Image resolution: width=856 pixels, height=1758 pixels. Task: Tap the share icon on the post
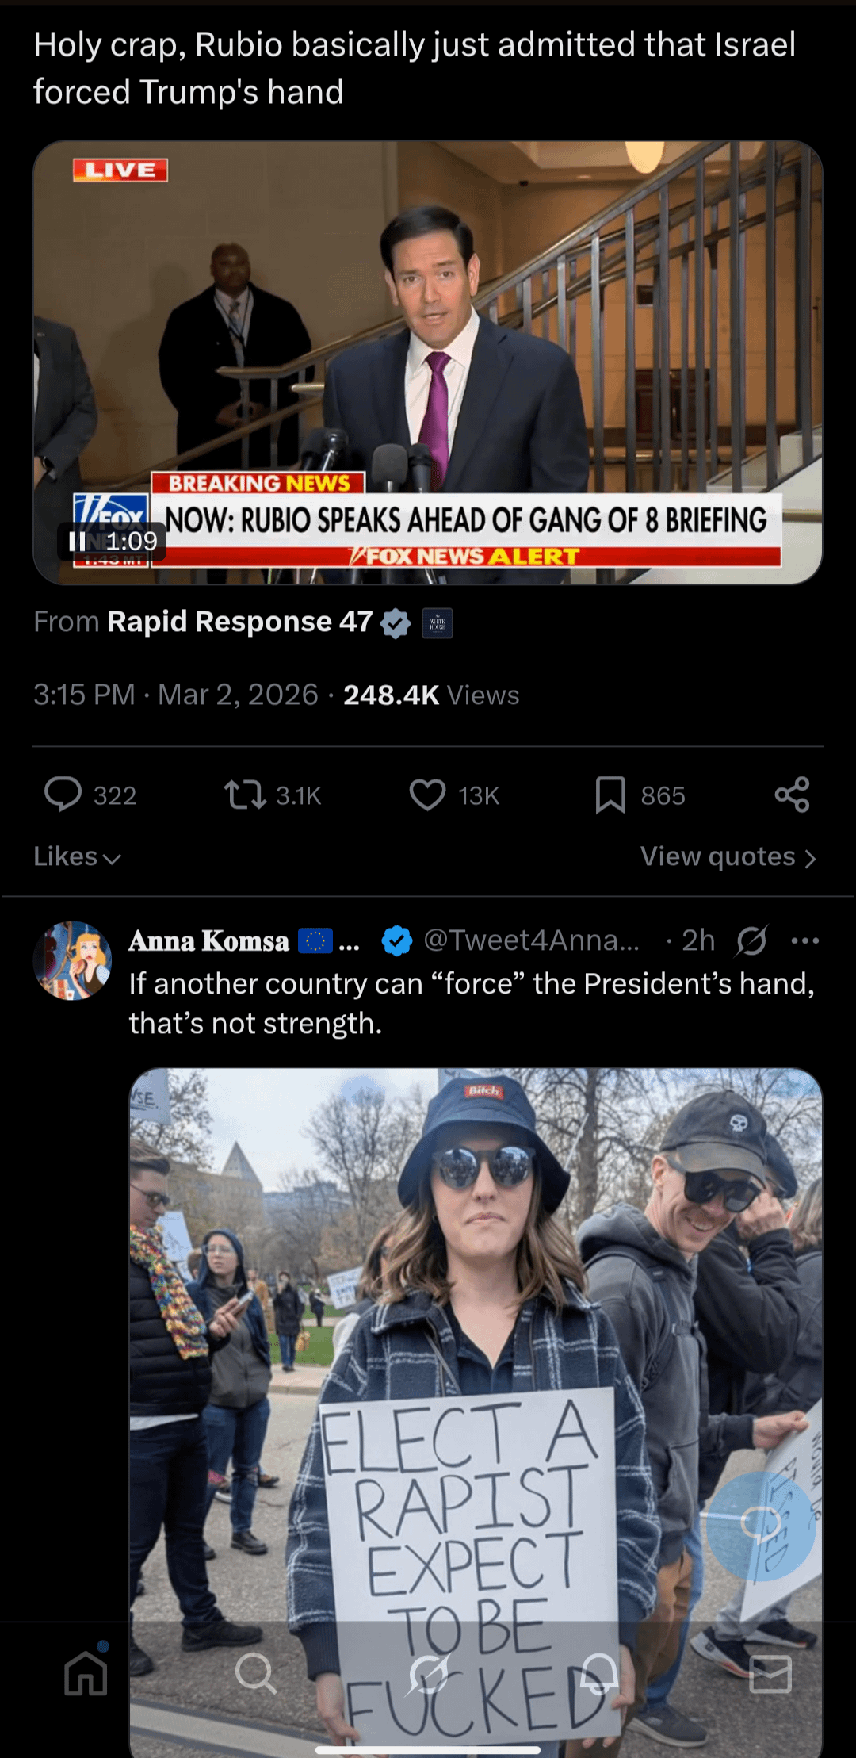coord(792,795)
